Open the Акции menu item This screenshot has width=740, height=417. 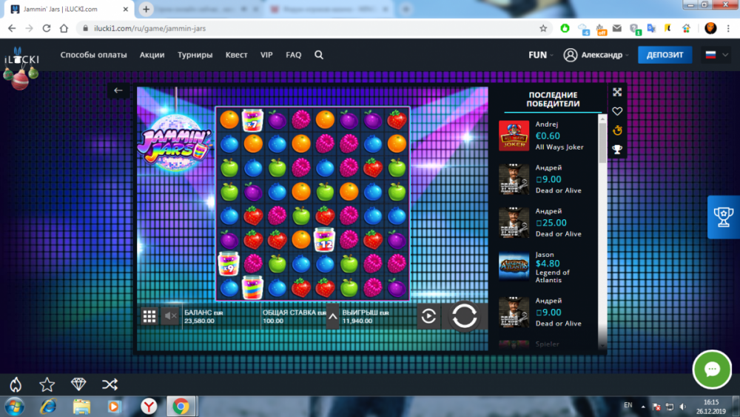[x=152, y=55]
